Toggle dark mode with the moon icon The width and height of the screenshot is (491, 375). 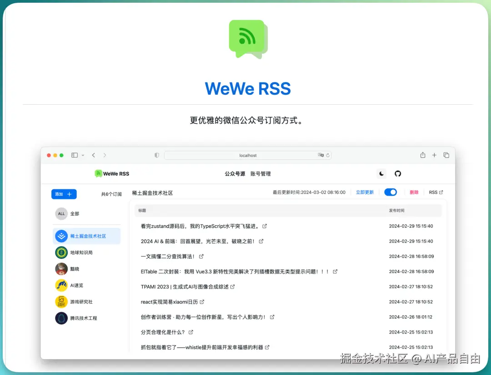(x=381, y=174)
